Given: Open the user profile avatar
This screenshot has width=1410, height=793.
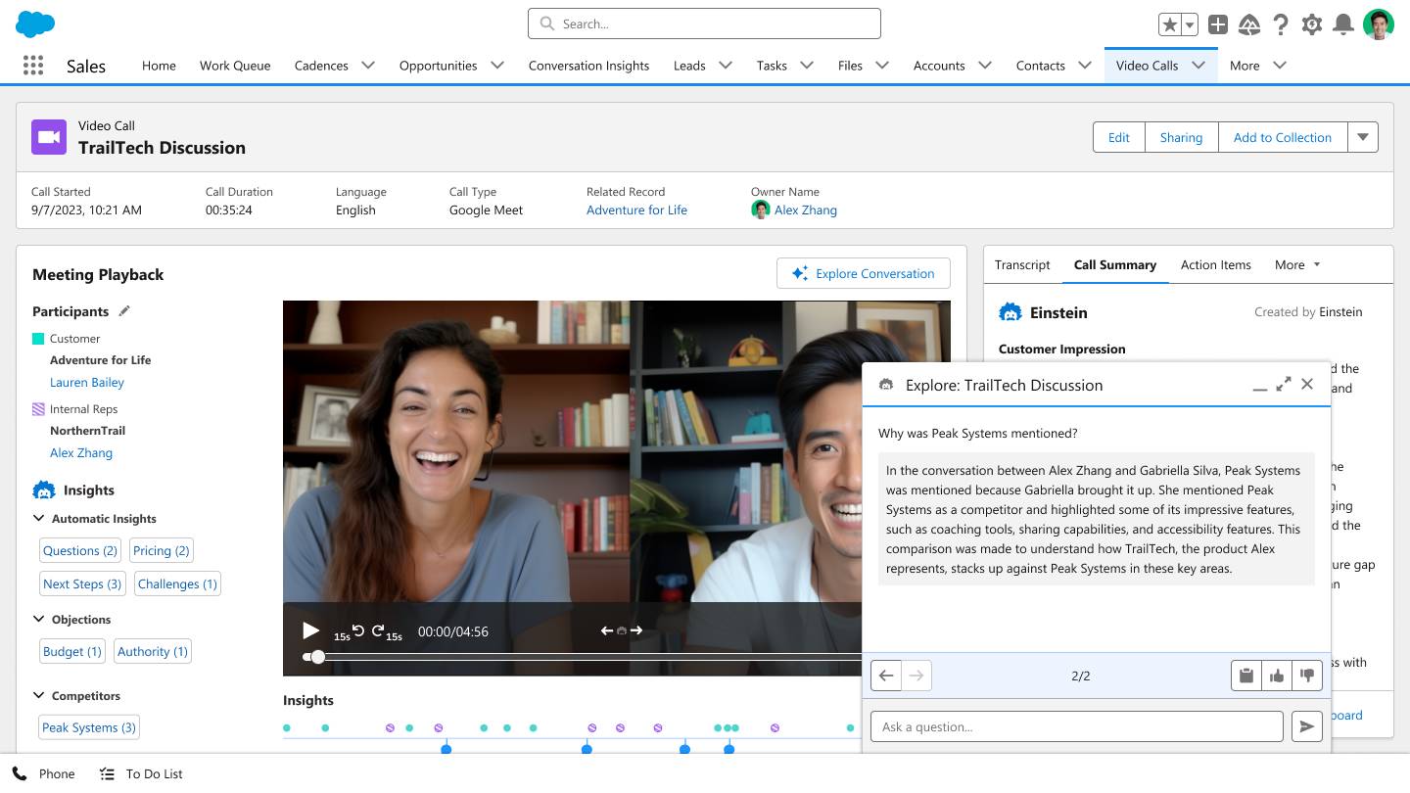Looking at the screenshot, I should (x=1379, y=25).
